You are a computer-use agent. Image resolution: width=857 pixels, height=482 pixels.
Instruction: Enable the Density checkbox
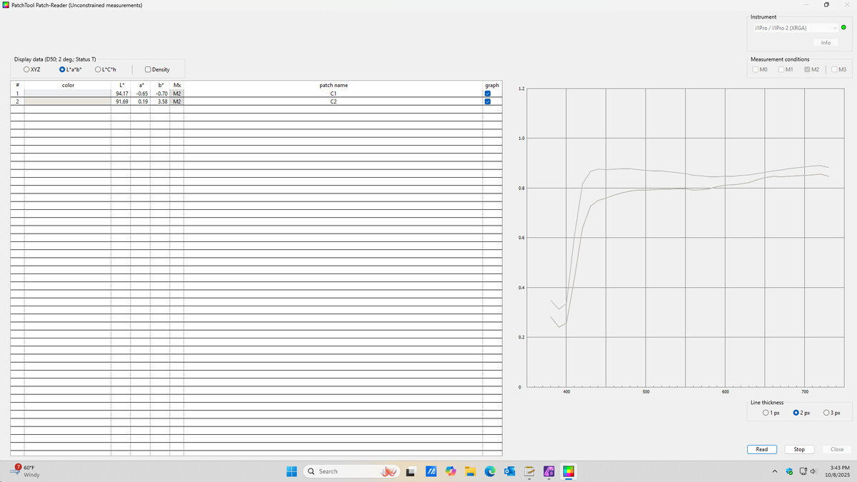pos(148,69)
